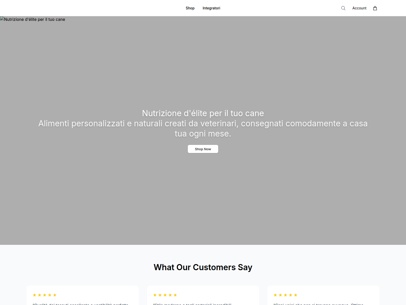The height and width of the screenshot is (305, 406).
Task: Click the last star in the right review card
Action: [296, 295]
